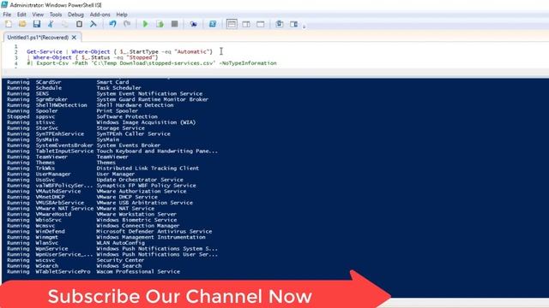
Task: Click 'Print Spooler' in the console output
Action: pyautogui.click(x=117, y=110)
